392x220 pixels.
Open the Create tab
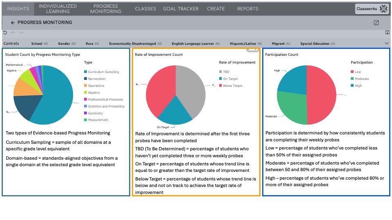click(216, 9)
